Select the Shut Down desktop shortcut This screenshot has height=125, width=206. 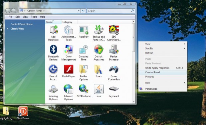click(23, 113)
